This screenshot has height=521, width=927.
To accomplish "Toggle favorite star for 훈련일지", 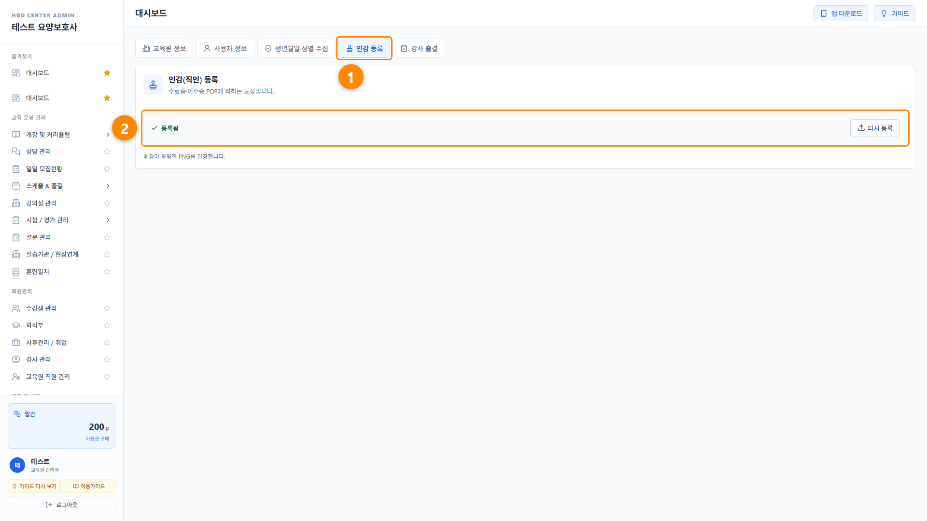I will pos(107,272).
